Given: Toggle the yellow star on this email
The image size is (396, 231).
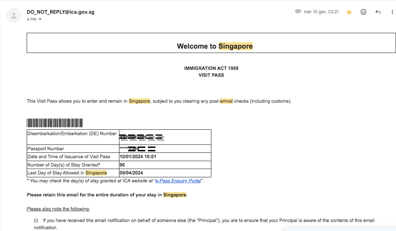Looking at the screenshot, I should point(349,12).
